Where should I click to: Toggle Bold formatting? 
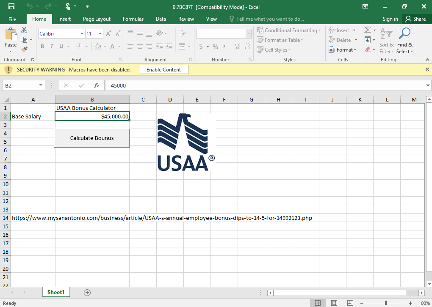pyautogui.click(x=42, y=47)
